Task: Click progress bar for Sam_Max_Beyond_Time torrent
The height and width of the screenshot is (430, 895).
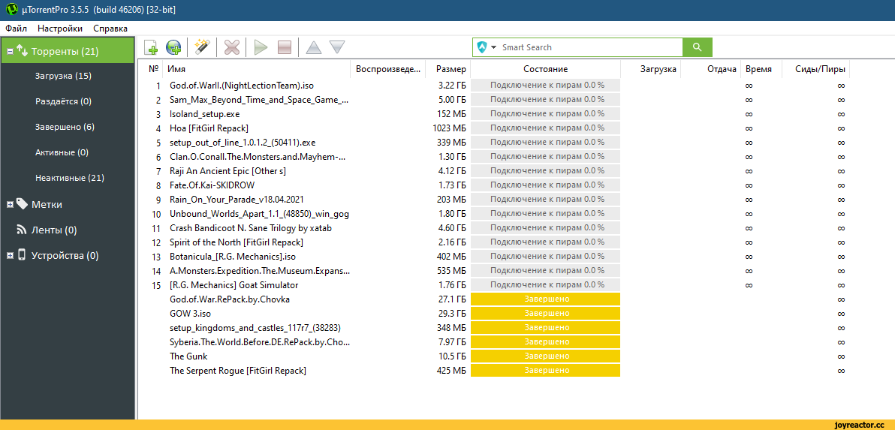Action: point(545,100)
